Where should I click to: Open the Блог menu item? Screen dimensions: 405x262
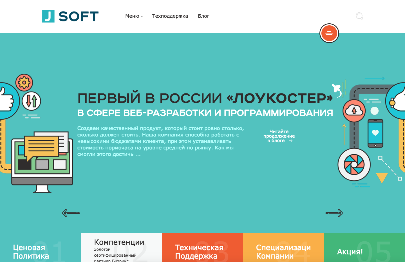click(203, 16)
